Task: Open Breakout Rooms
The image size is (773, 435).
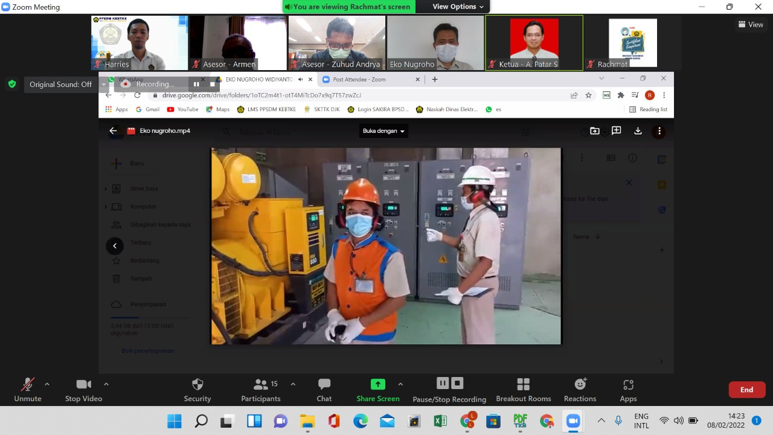Action: [x=524, y=390]
